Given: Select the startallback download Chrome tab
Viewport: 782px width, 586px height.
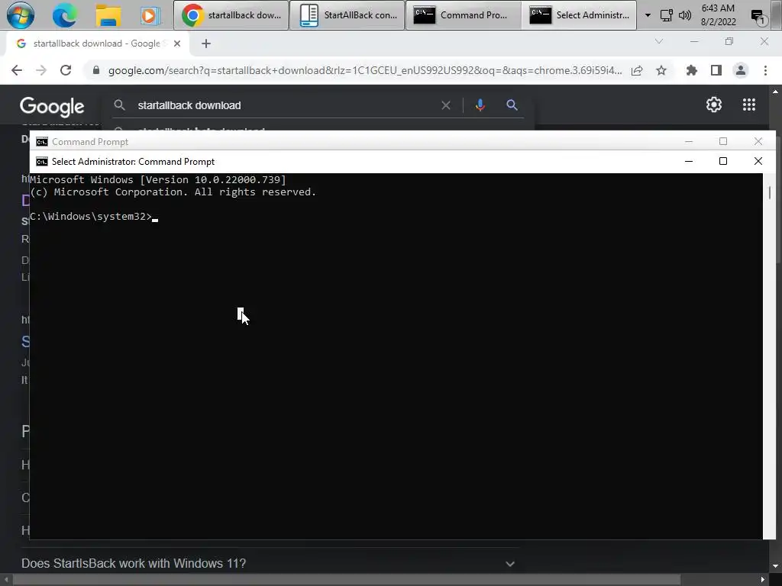Looking at the screenshot, I should [97, 43].
